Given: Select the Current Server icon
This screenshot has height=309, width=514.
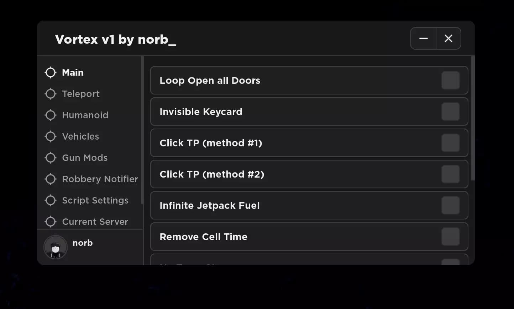Looking at the screenshot, I should tap(51, 222).
